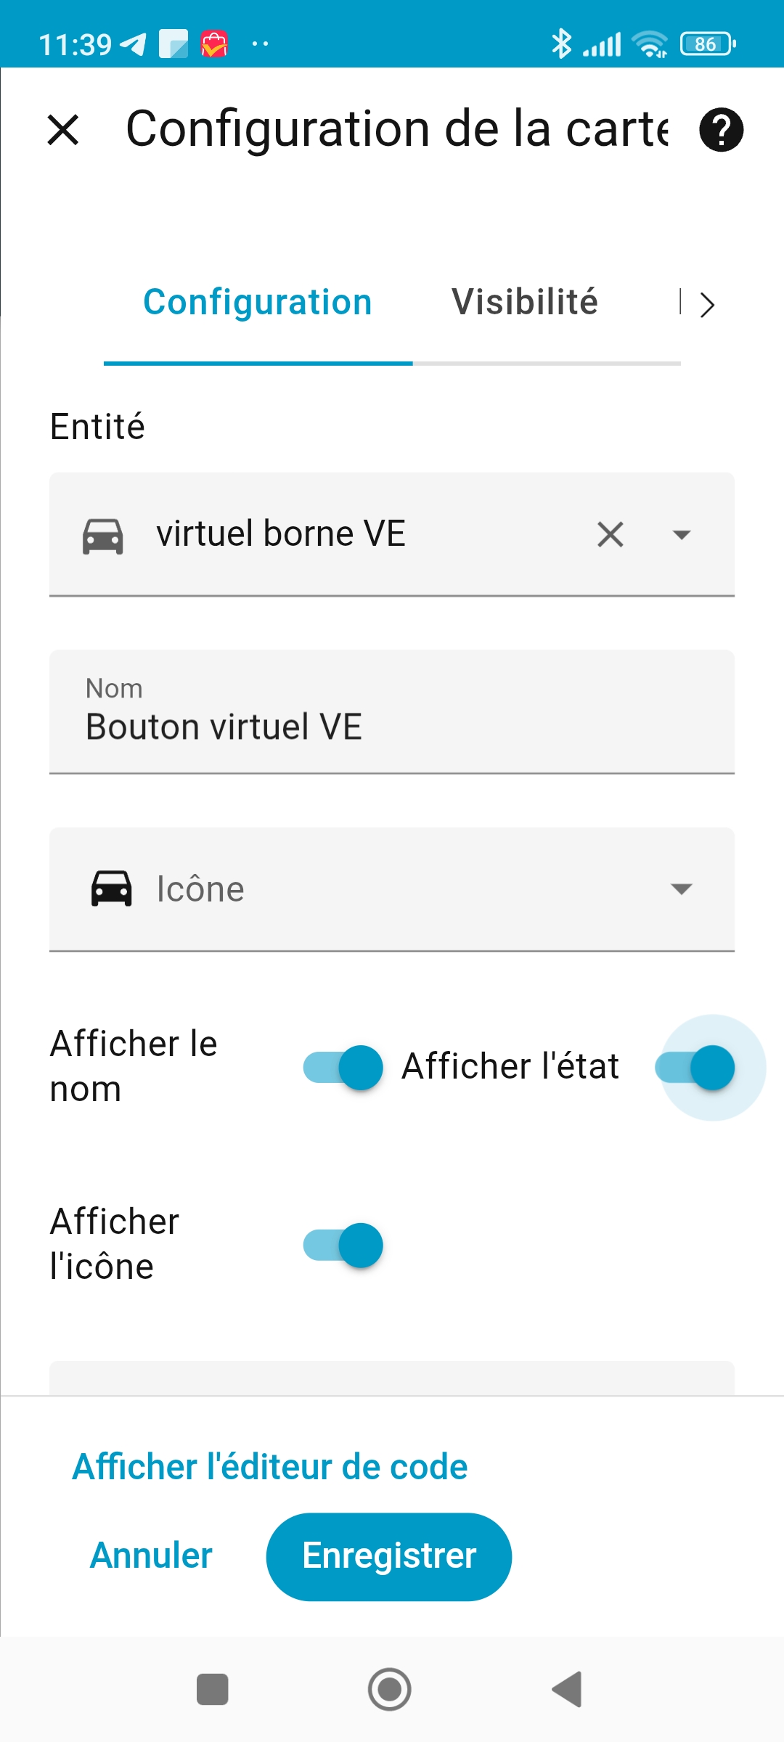Image resolution: width=784 pixels, height=1742 pixels.
Task: Switch to the Visibilité tab
Action: (x=524, y=302)
